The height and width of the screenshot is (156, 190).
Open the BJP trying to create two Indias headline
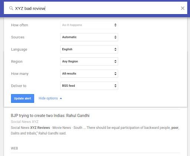click(50, 115)
